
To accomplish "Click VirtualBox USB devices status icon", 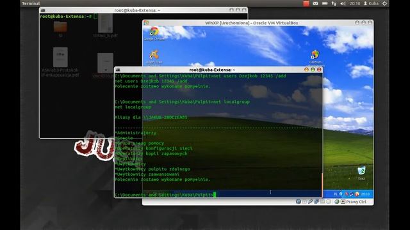I will (310, 202).
